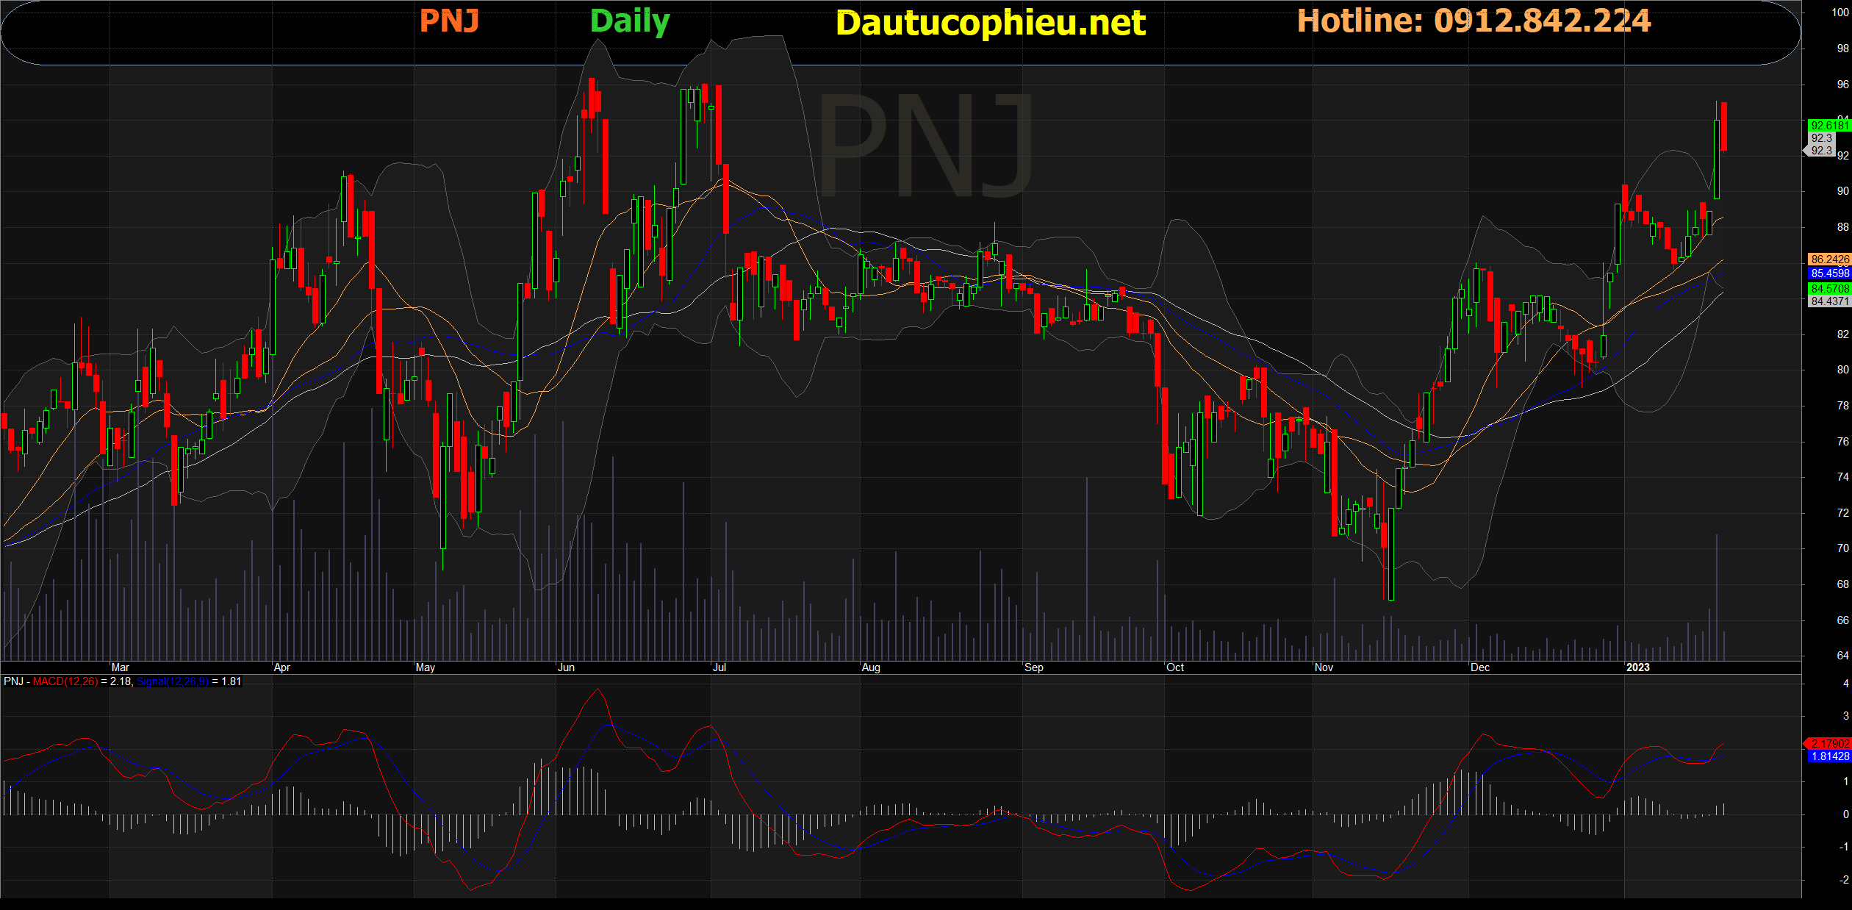
Task: Click the red 2.17902 MACD value tag
Action: 1829,744
